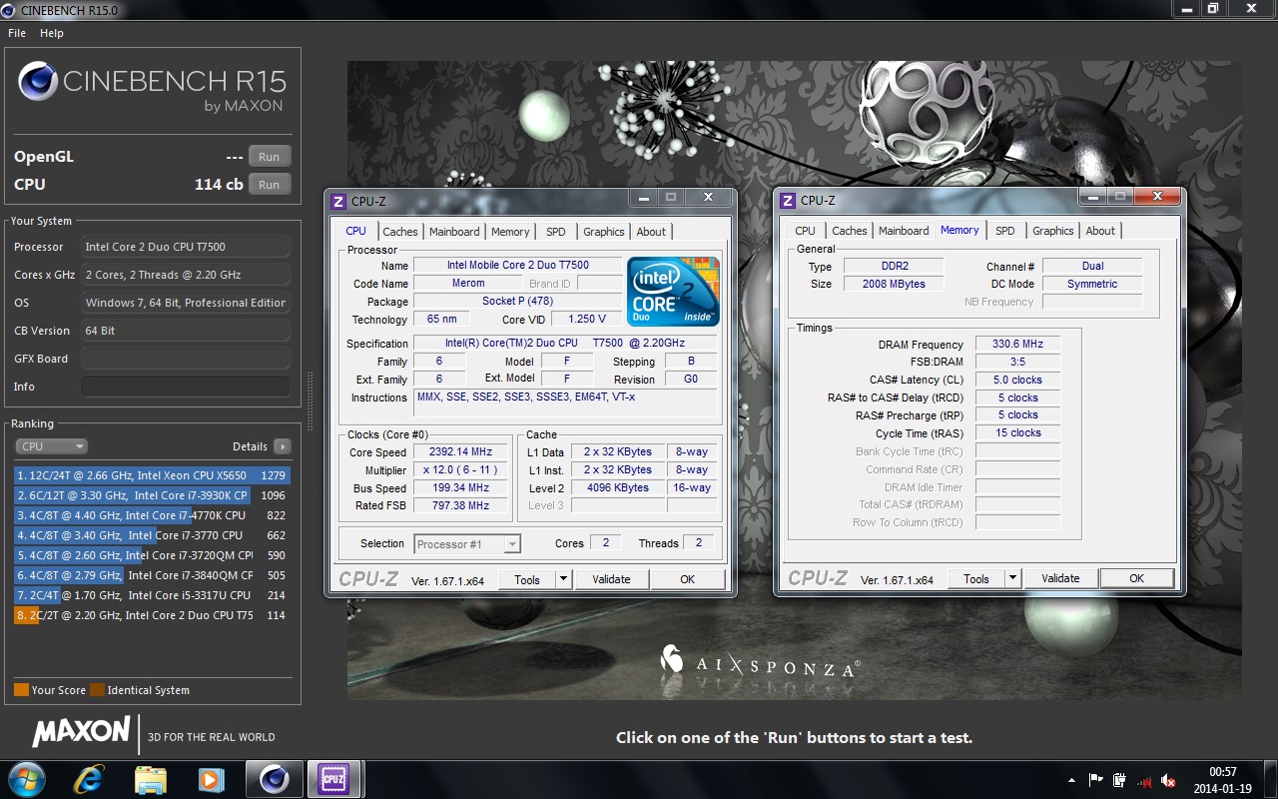The height and width of the screenshot is (799, 1278).
Task: Open the taskbar clock and date
Action: pos(1222,780)
